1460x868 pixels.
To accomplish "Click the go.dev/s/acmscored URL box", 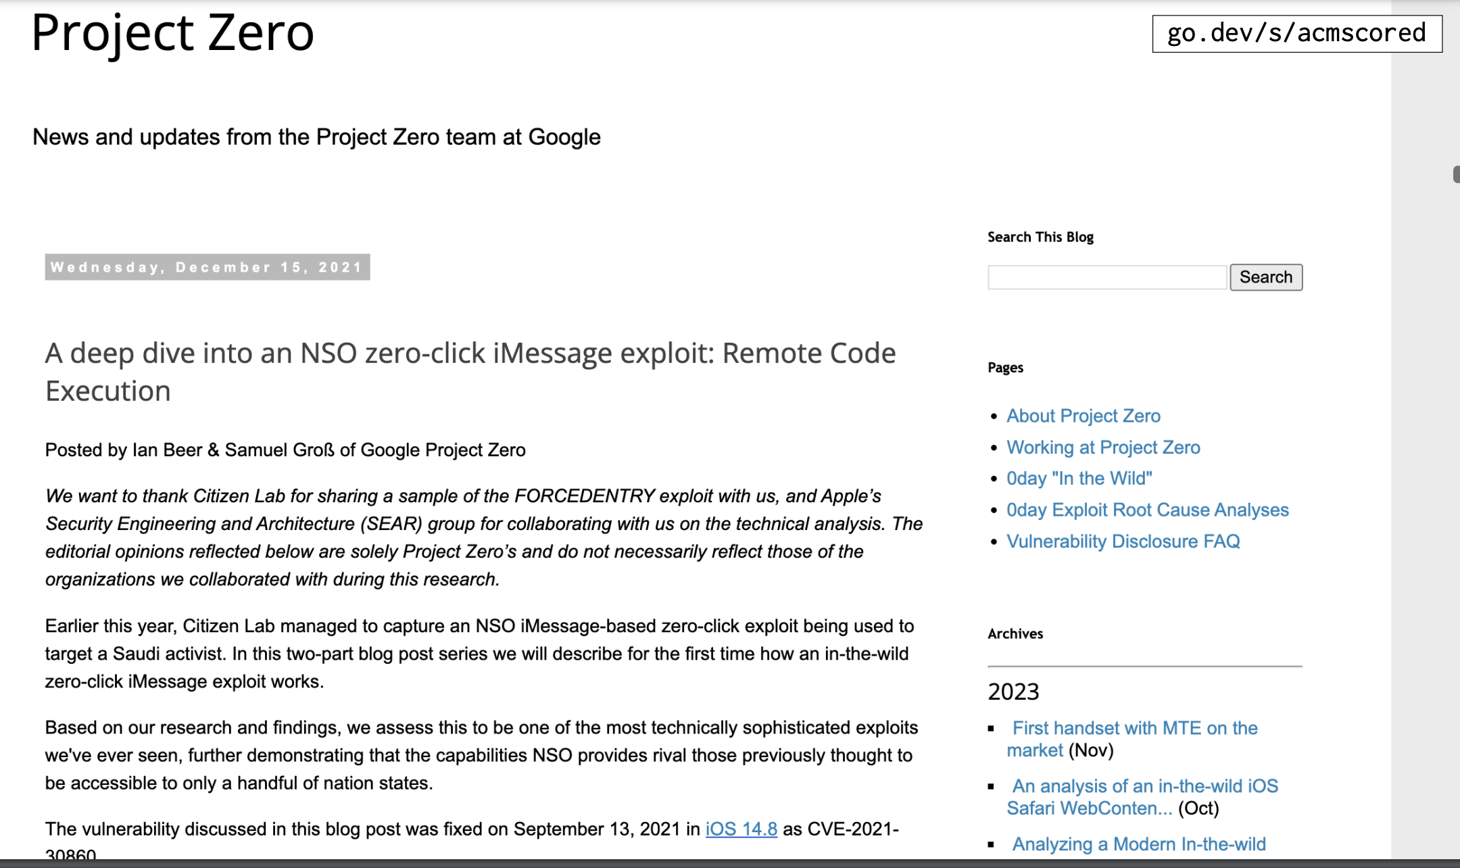I will [1296, 33].
